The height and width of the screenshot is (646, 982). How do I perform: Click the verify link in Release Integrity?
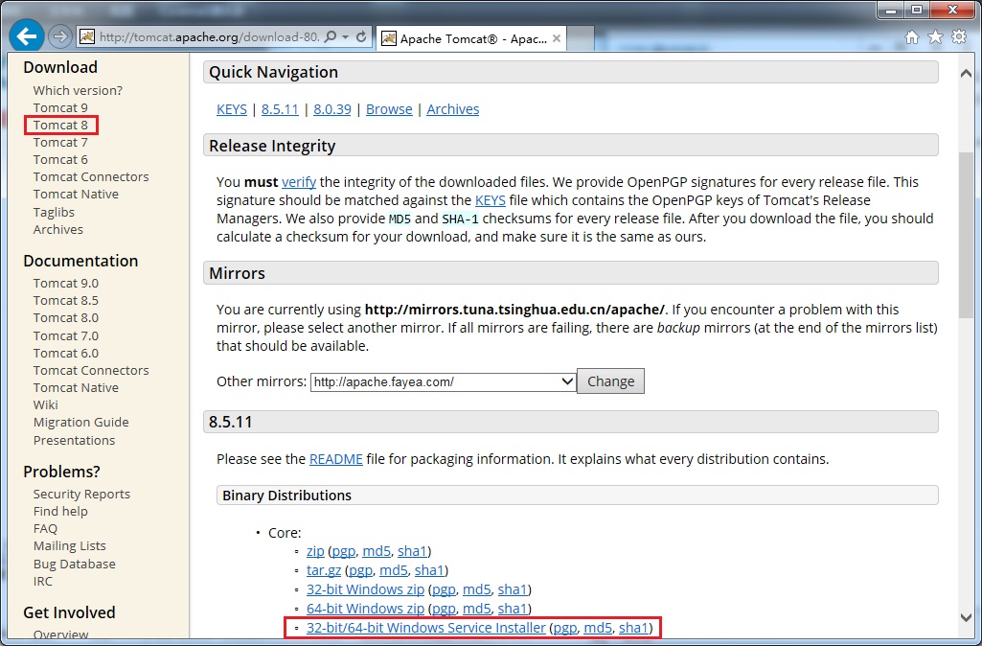click(x=299, y=182)
